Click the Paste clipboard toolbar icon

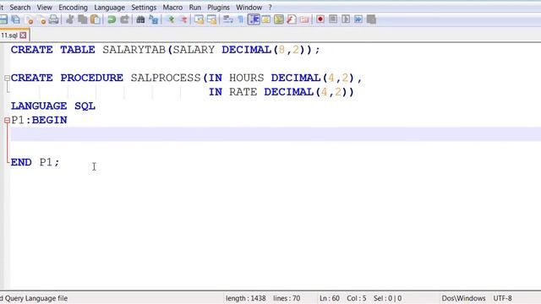96,19
